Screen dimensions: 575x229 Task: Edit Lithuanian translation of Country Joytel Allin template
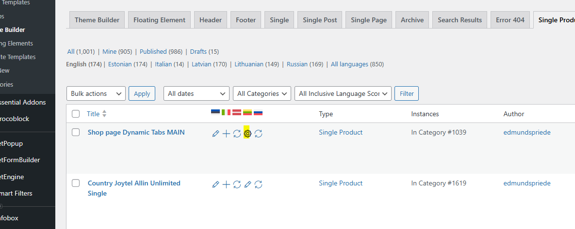247,184
